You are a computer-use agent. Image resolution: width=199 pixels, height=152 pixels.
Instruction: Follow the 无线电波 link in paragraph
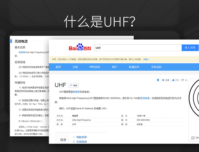coord(145,98)
